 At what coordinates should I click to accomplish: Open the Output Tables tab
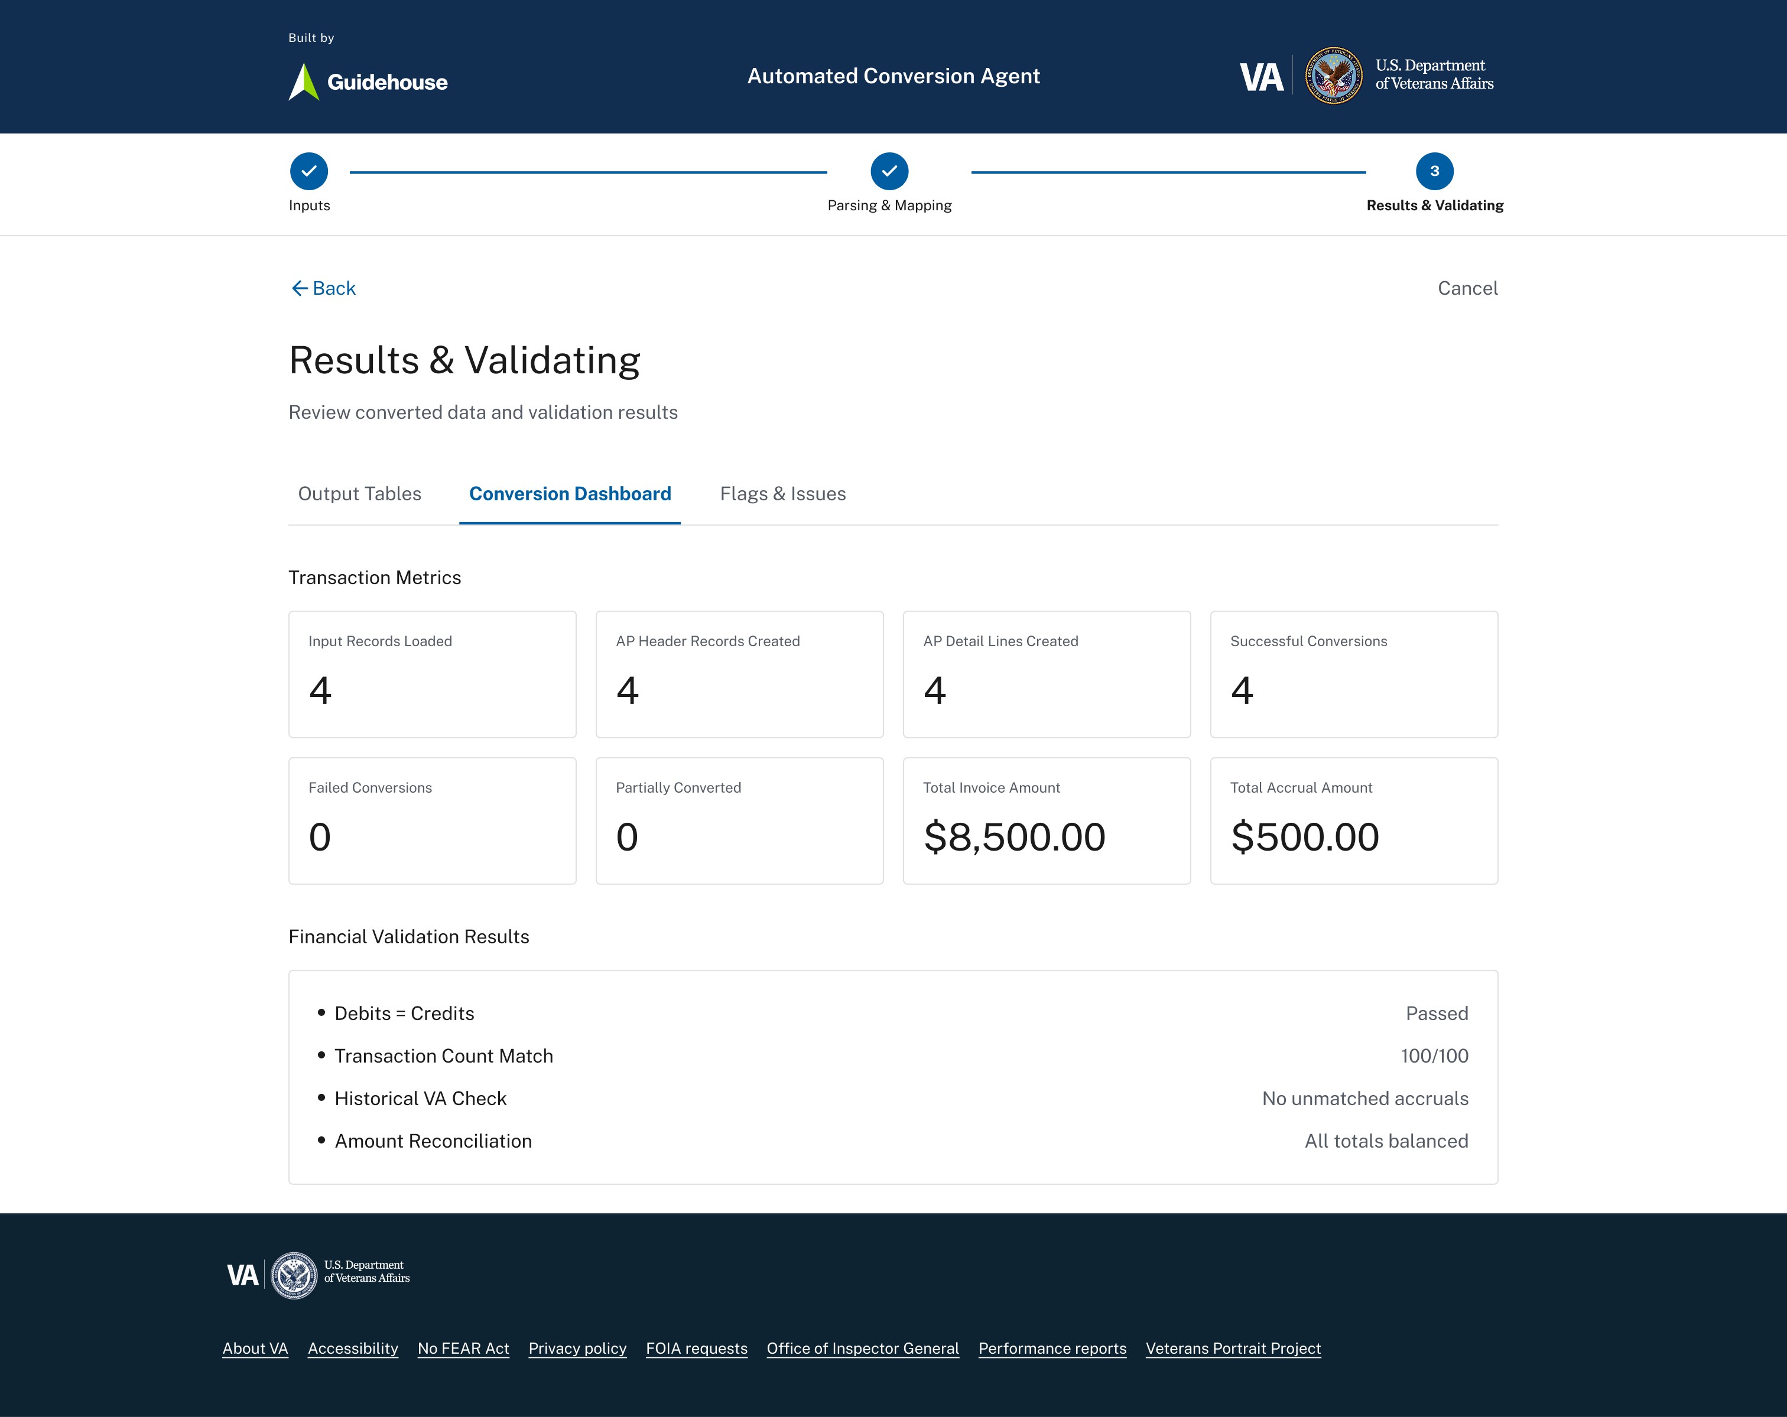[360, 494]
